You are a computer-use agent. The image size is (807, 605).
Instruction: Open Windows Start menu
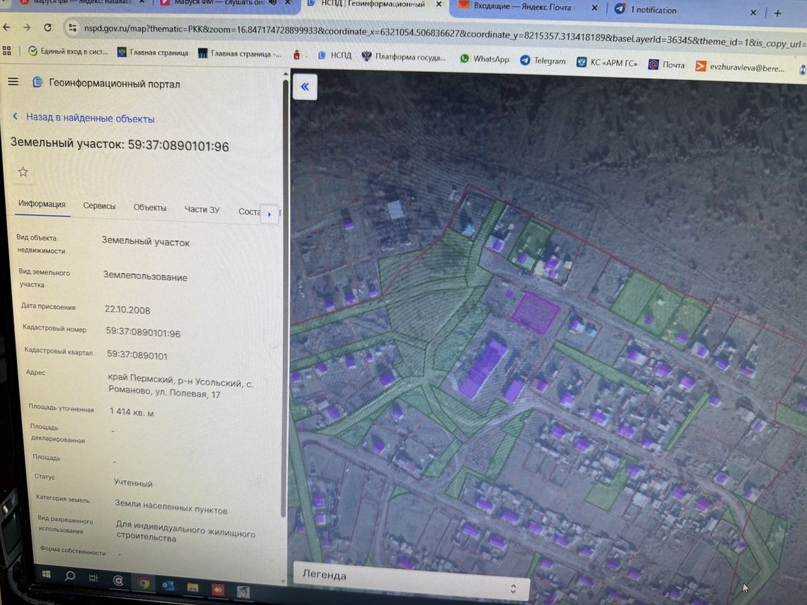[47, 573]
